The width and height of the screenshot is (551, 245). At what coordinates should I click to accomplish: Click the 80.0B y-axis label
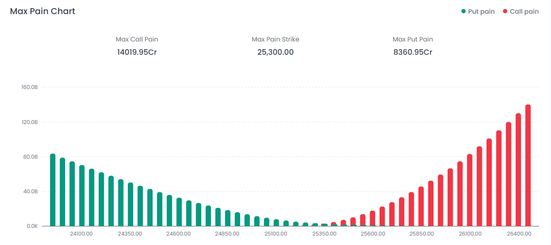30,157
